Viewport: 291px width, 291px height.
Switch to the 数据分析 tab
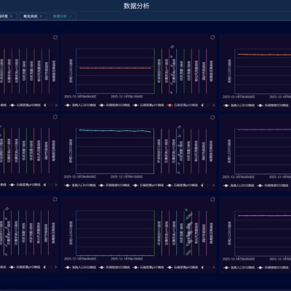(x=60, y=16)
